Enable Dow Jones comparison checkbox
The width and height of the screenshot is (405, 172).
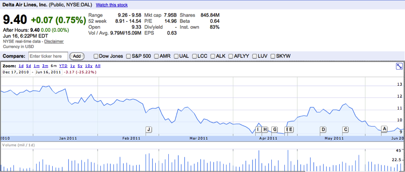[96, 56]
